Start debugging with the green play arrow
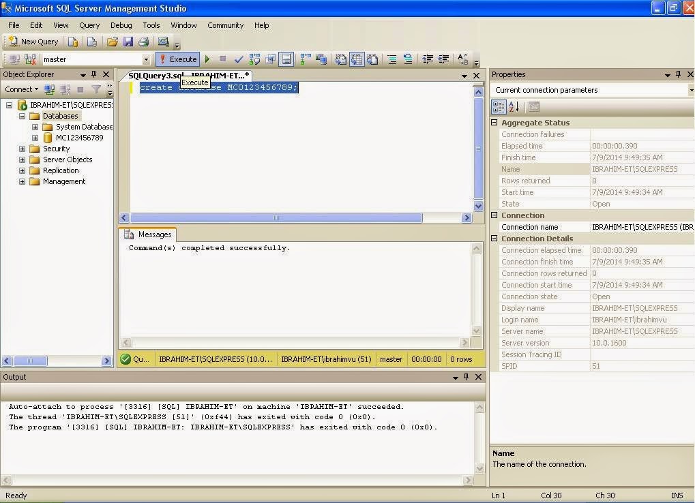 (x=207, y=59)
